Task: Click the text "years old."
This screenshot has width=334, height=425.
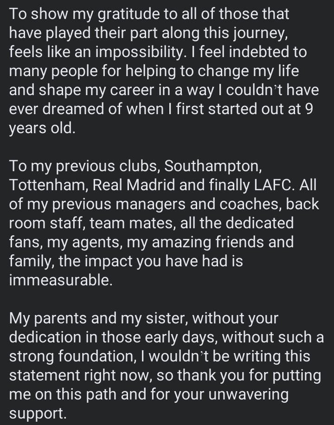Action: [42, 128]
